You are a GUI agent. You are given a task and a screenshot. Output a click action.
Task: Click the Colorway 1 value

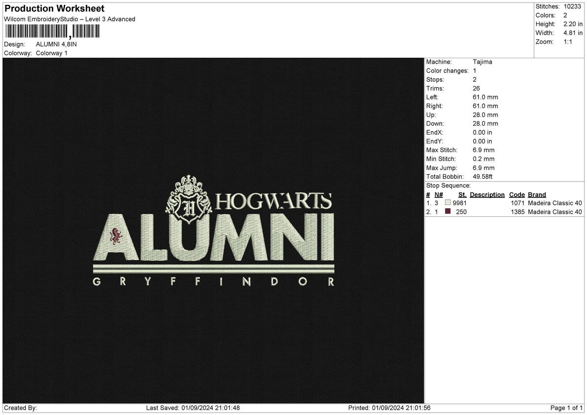click(52, 53)
